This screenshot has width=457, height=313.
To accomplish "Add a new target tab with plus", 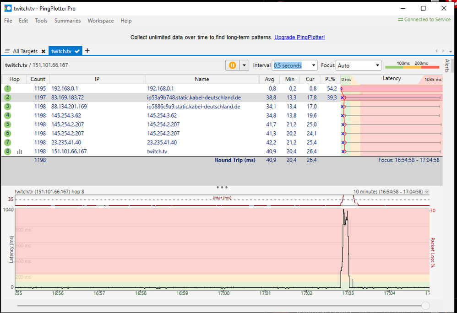I will pos(87,51).
